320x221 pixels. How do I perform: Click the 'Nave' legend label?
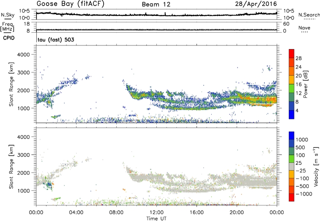[304, 28]
